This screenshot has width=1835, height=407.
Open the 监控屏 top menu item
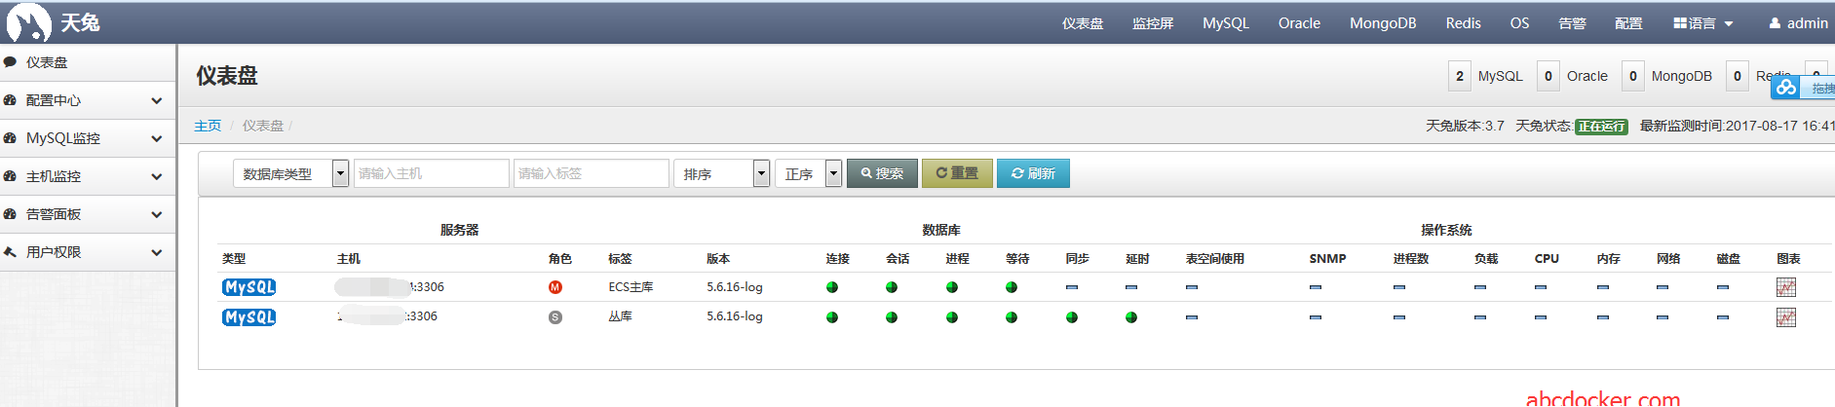tap(1153, 23)
